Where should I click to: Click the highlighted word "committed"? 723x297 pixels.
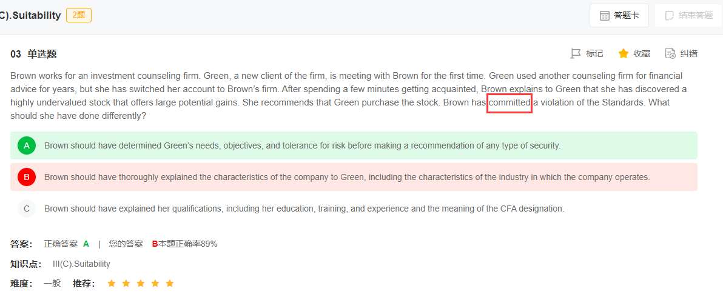pyautogui.click(x=510, y=102)
